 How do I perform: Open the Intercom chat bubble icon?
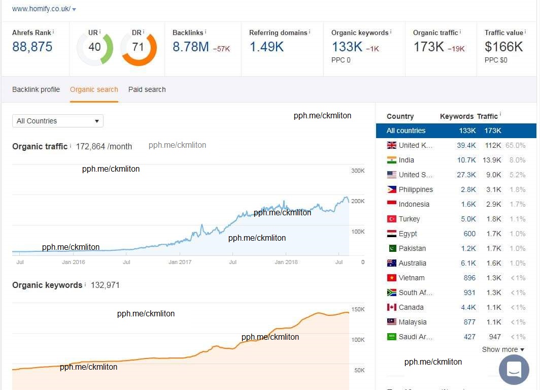[x=514, y=369]
